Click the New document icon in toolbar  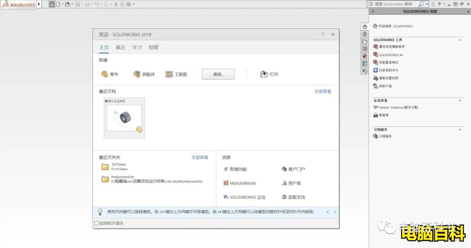[58, 4]
